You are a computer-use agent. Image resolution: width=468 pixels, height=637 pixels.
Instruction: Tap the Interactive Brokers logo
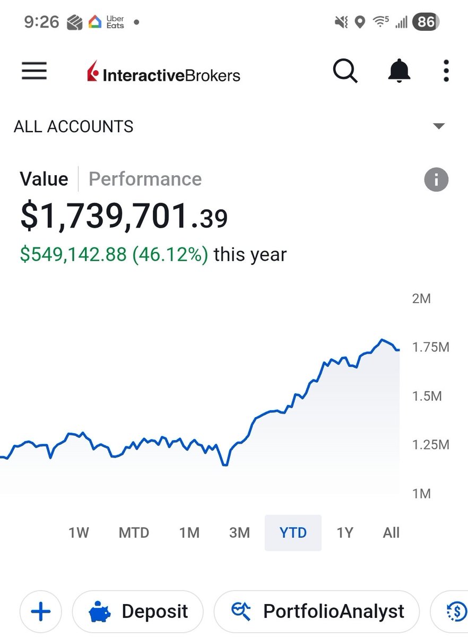(x=163, y=72)
